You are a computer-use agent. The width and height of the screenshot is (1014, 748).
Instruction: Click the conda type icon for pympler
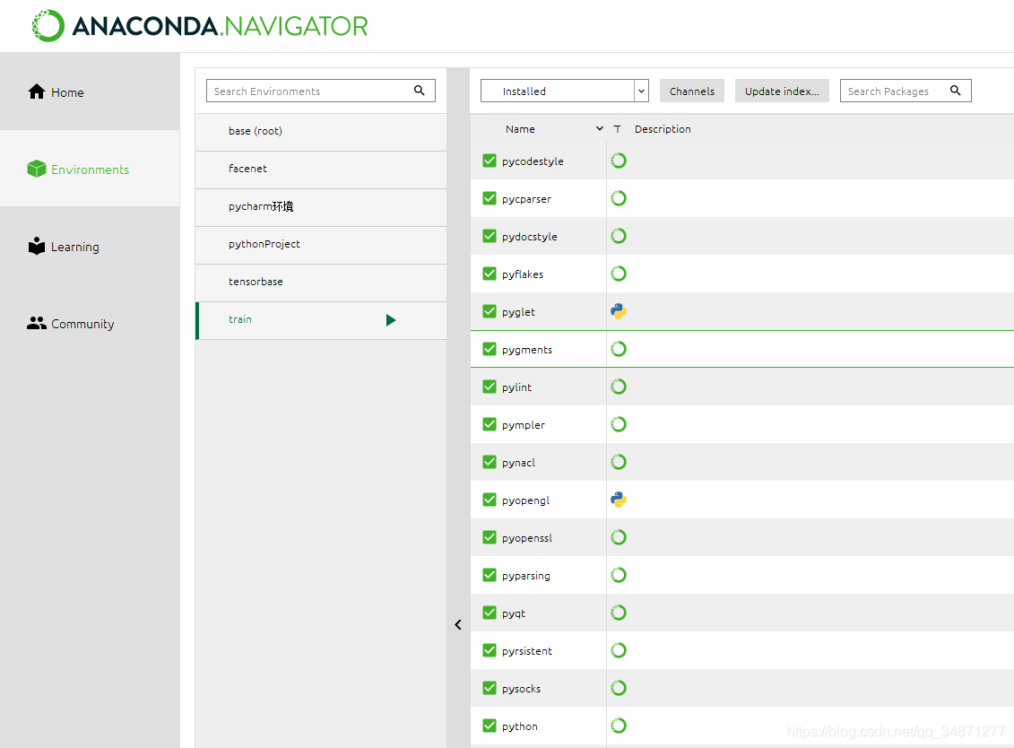coord(619,424)
